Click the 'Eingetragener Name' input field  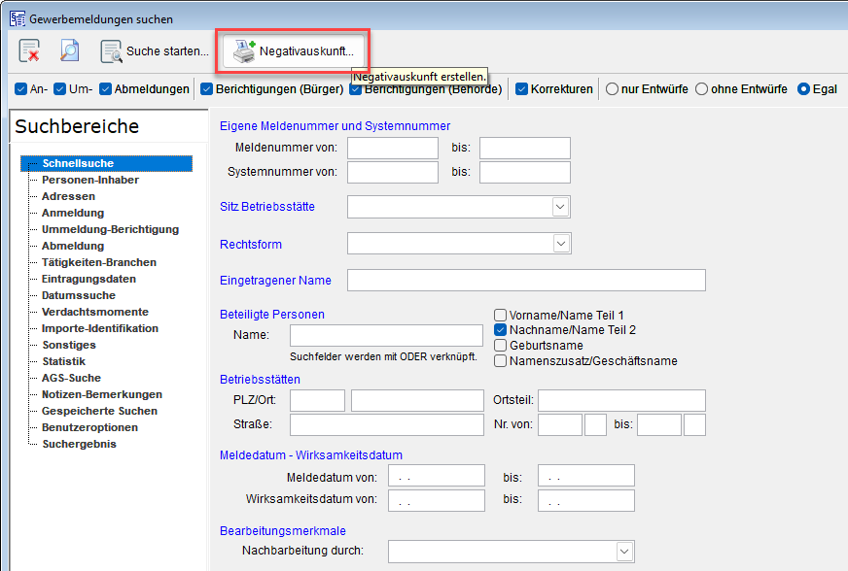click(525, 281)
